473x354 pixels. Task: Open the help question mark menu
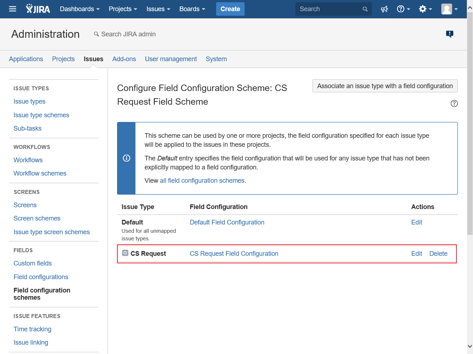403,9
